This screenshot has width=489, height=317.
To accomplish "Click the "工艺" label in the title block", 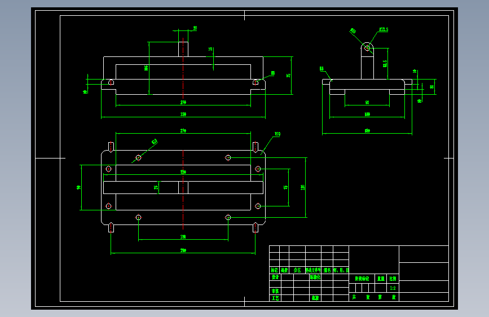I will pyautogui.click(x=275, y=298).
